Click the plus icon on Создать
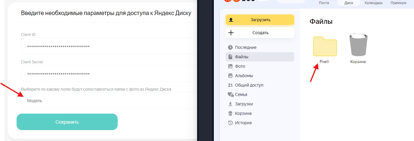This screenshot has height=141, width=414. pyautogui.click(x=231, y=33)
